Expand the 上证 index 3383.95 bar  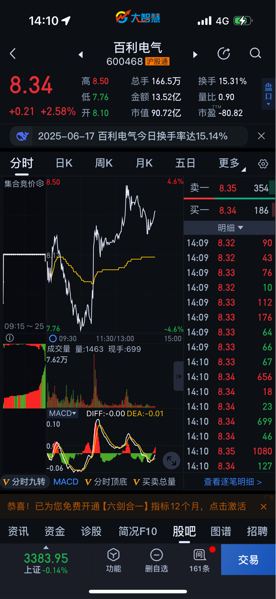(x=46, y=560)
